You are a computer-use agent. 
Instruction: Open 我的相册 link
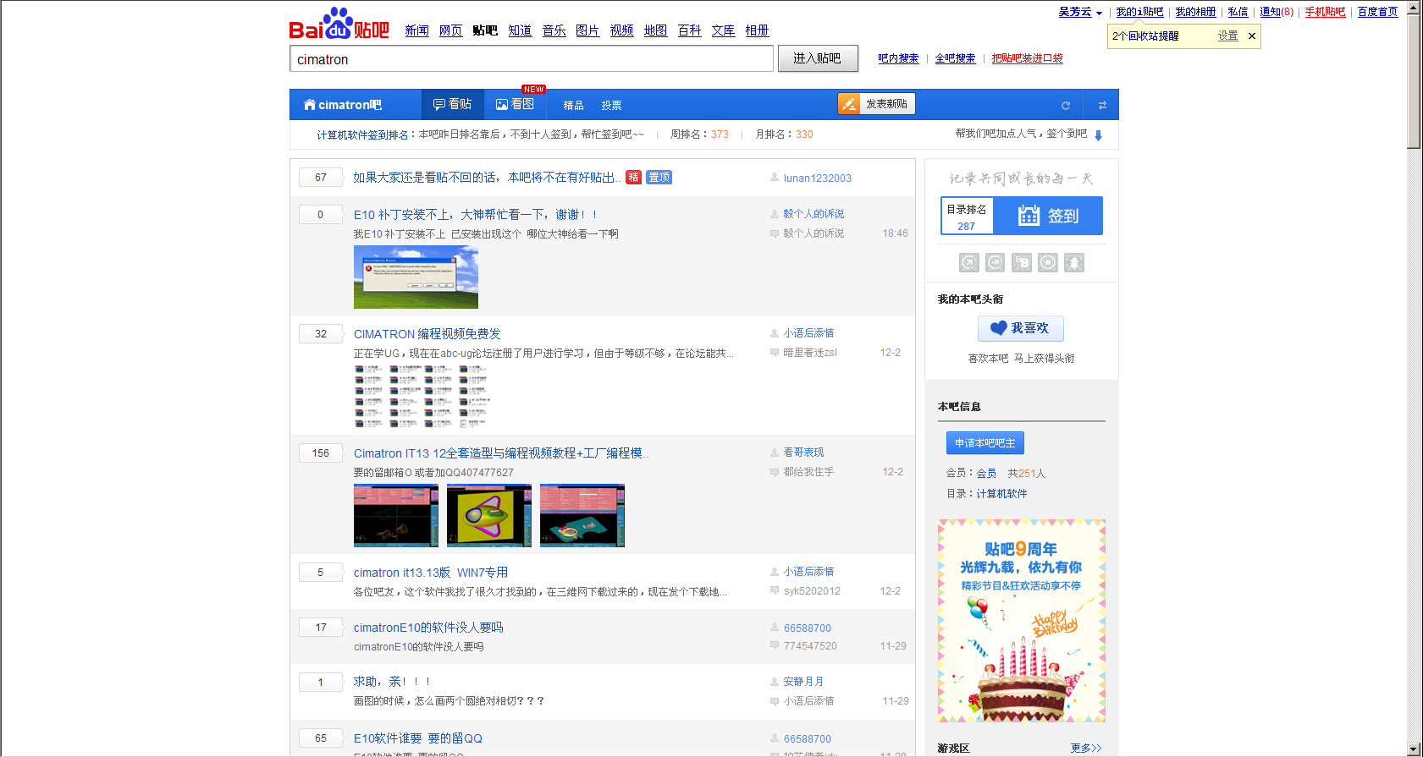click(x=1195, y=13)
